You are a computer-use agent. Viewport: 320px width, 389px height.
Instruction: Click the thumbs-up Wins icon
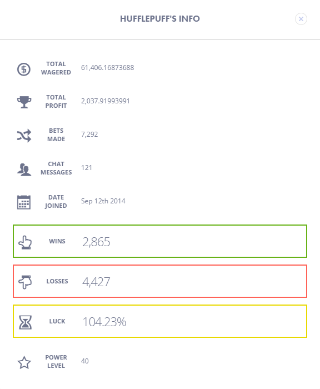coord(25,242)
